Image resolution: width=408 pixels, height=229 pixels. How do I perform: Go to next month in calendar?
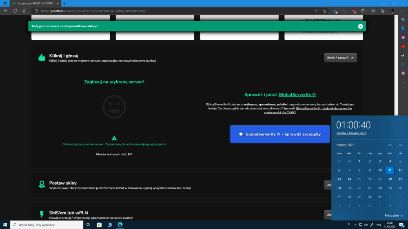400,145
